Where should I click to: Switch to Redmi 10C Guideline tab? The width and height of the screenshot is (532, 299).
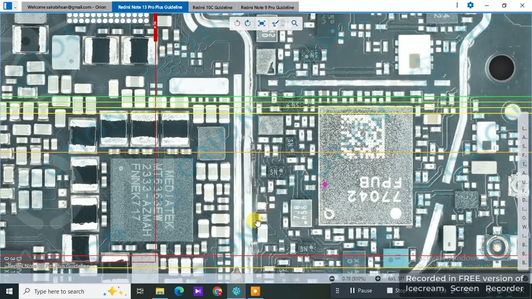coord(212,7)
